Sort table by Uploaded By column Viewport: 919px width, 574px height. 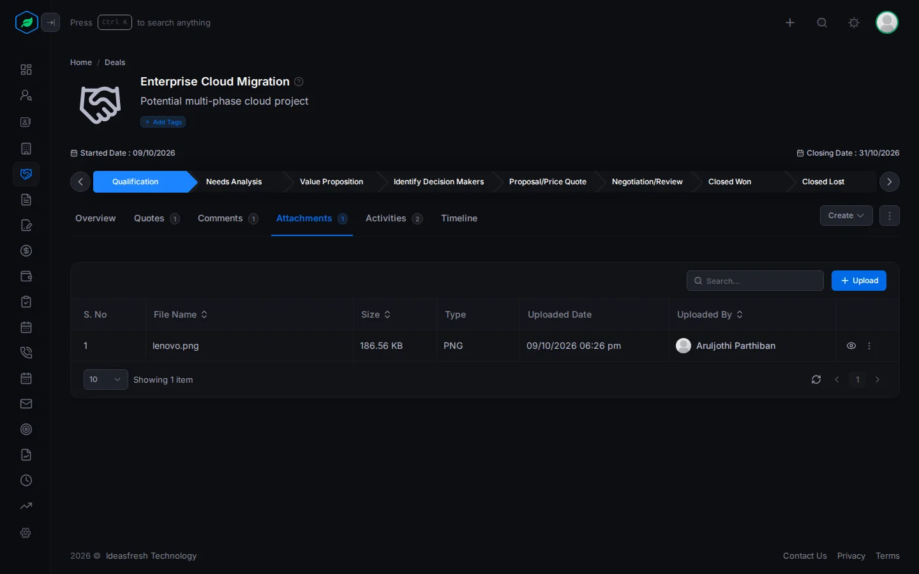(x=710, y=314)
